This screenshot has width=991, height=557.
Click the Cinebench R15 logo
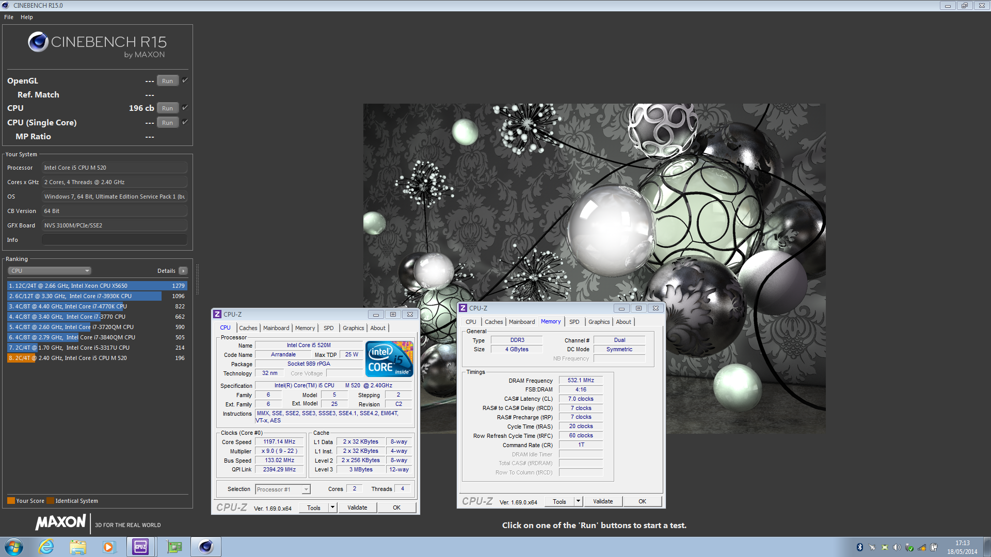[x=97, y=44]
